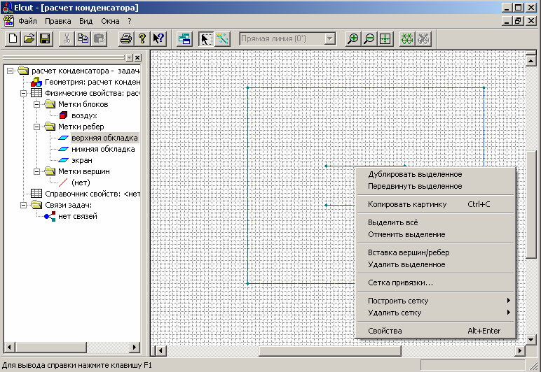The height and width of the screenshot is (372, 541).
Task: Click the Open file folder icon
Action: point(29,39)
